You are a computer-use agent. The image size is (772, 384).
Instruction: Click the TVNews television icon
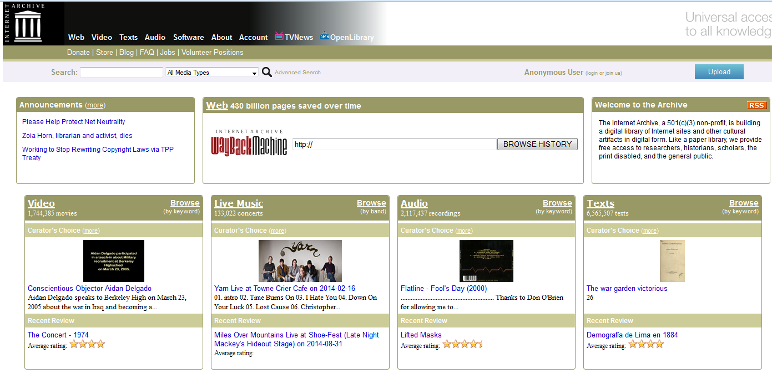[x=279, y=37]
